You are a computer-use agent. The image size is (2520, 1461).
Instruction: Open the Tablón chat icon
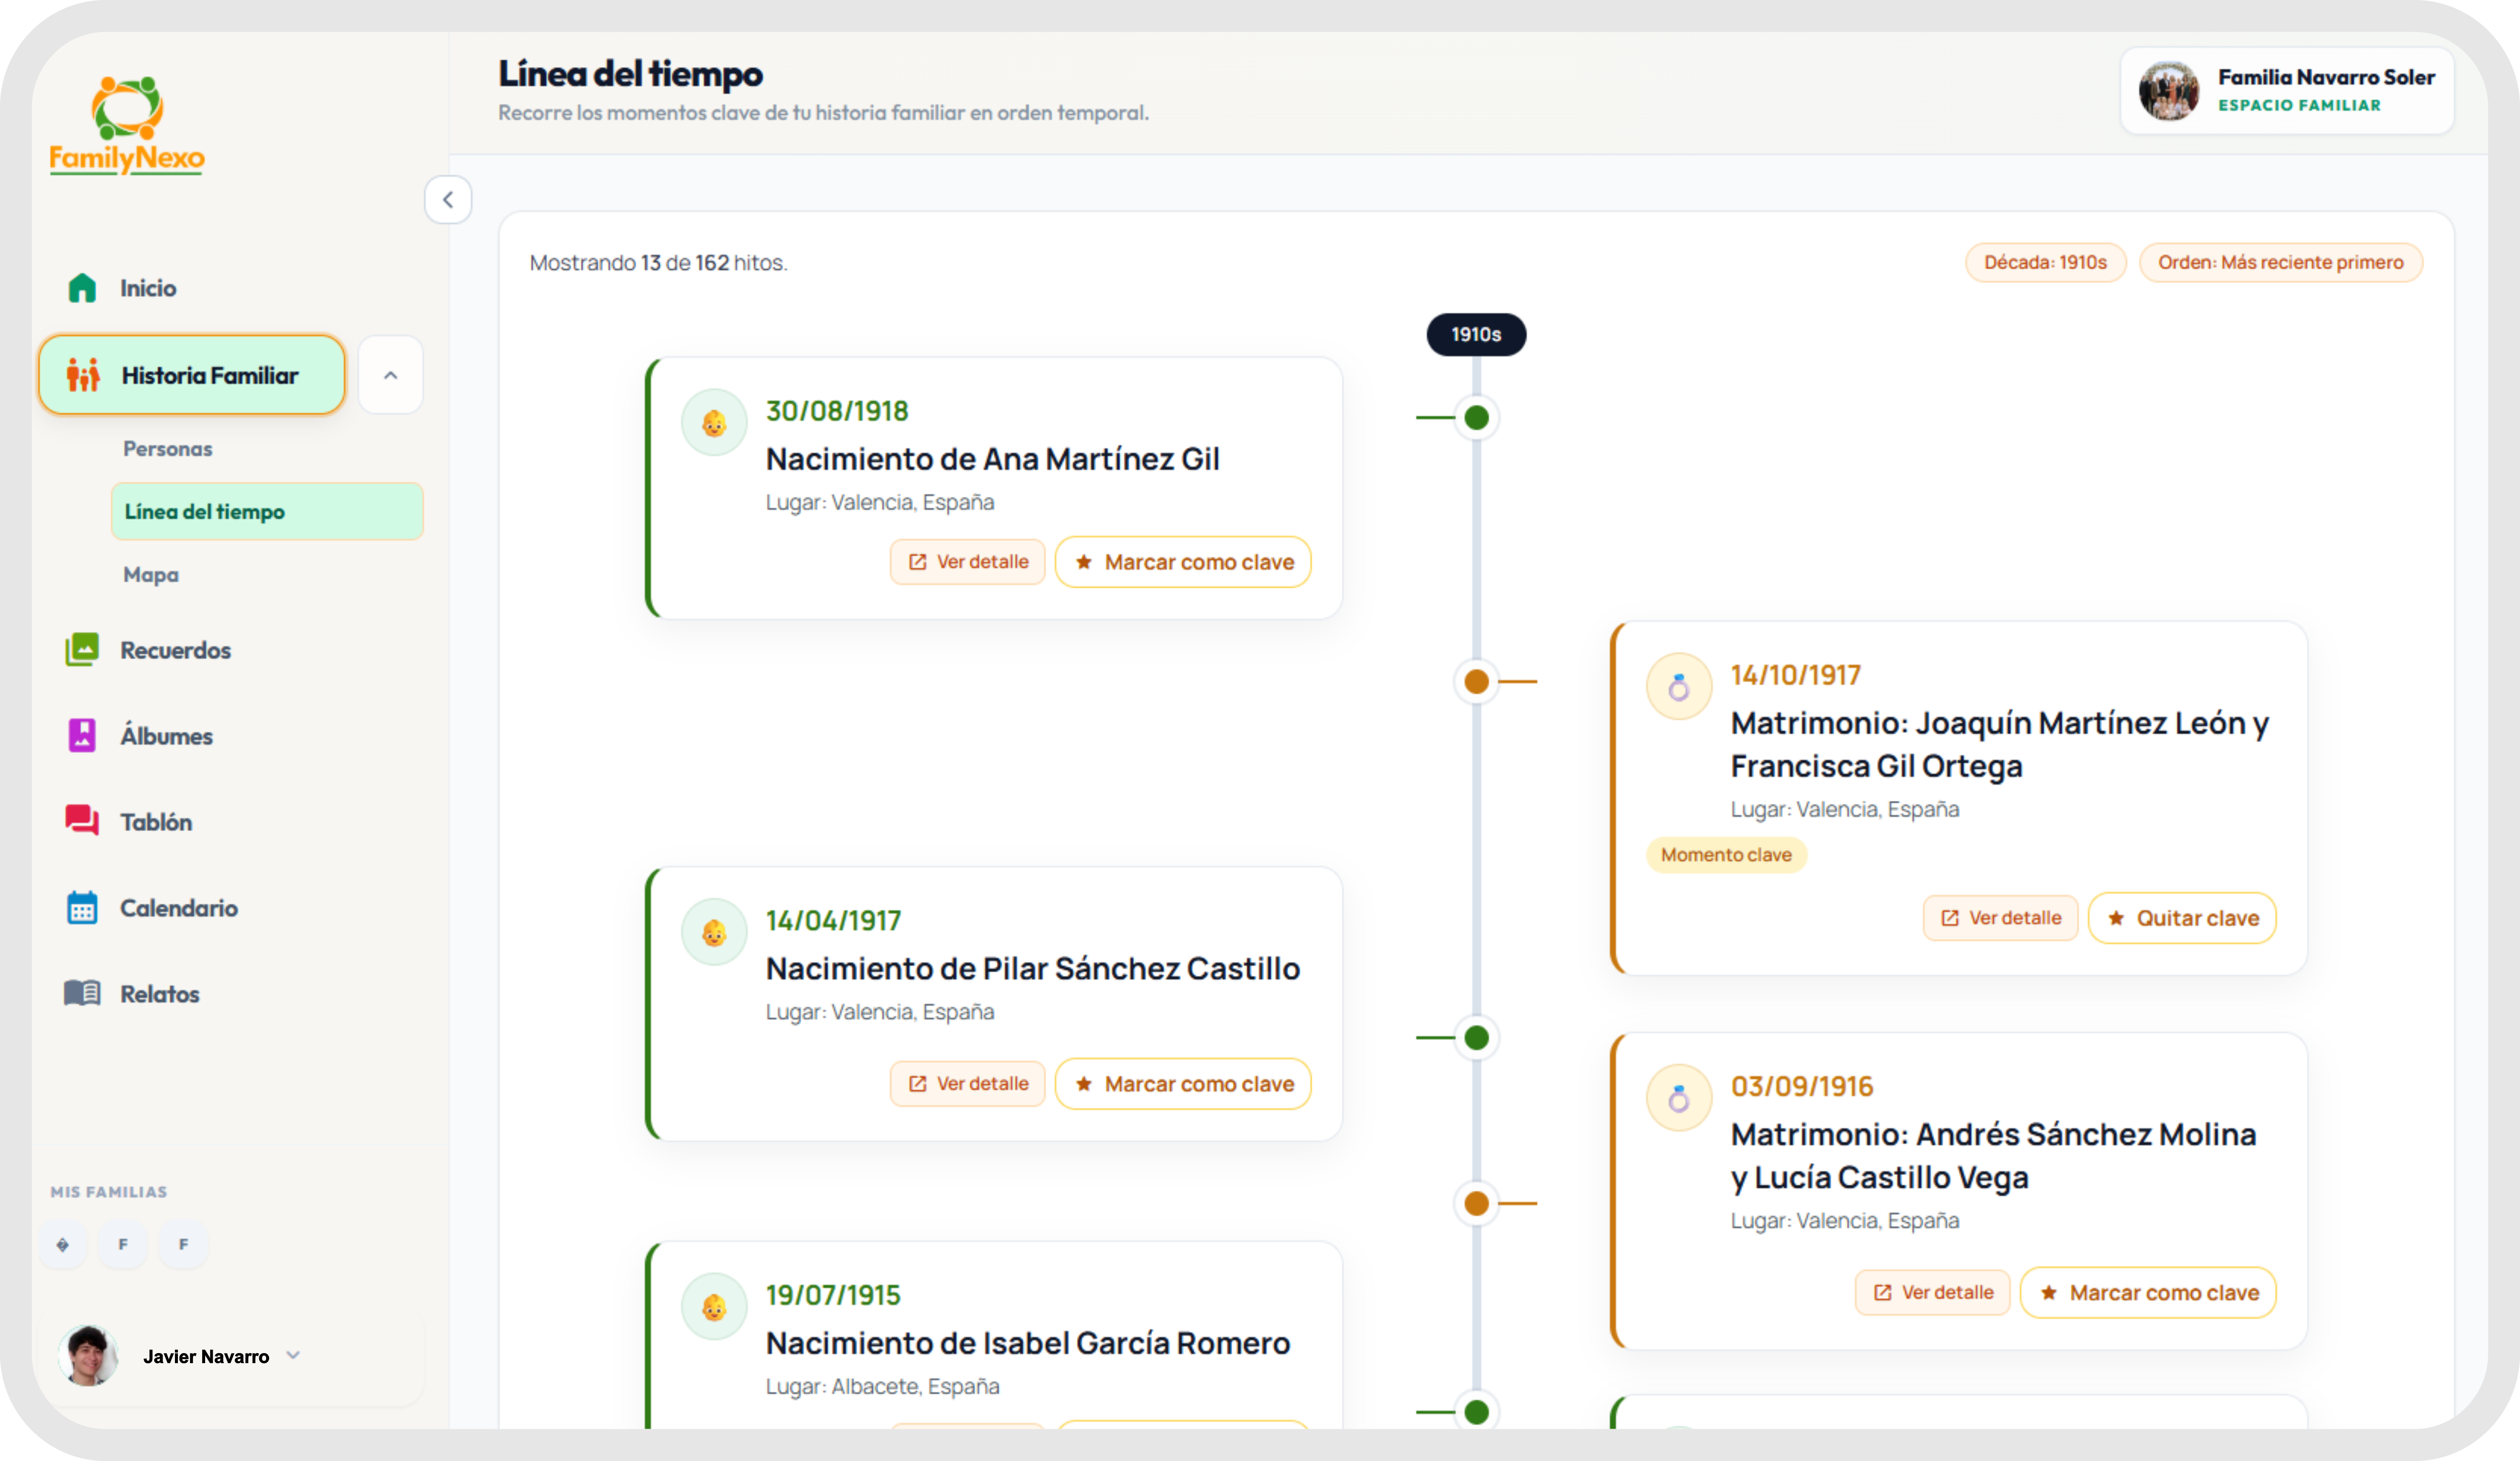pyautogui.click(x=82, y=821)
